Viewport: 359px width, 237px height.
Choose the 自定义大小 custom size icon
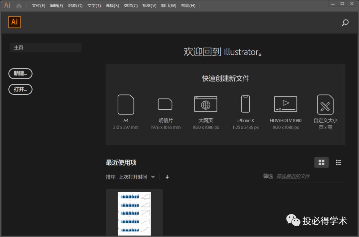point(325,104)
